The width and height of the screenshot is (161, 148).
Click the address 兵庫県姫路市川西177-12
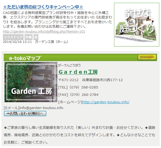pyautogui.click(x=102, y=80)
